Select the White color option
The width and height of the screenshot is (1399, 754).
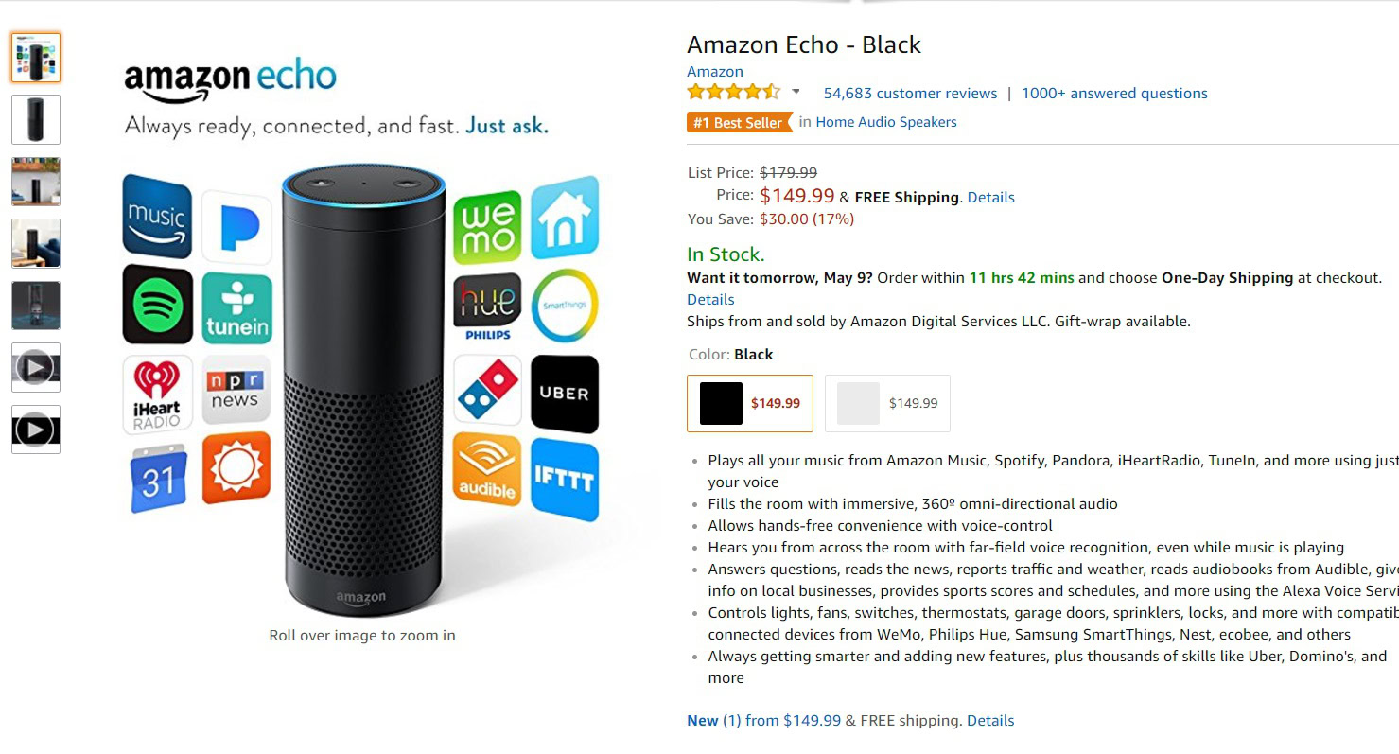pyautogui.click(x=887, y=403)
